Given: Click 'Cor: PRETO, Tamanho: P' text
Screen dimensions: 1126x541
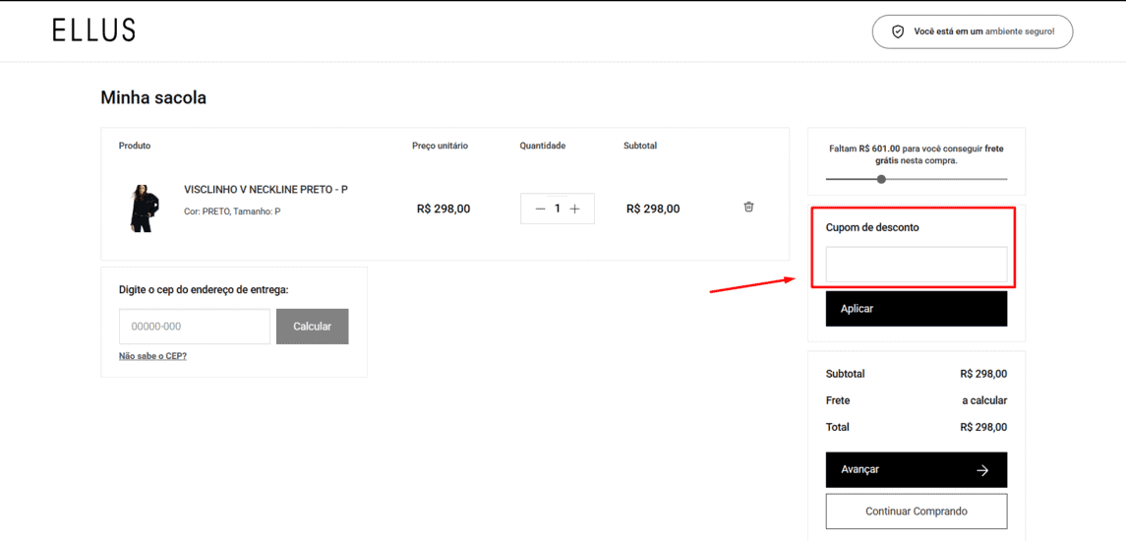Looking at the screenshot, I should coord(232,211).
